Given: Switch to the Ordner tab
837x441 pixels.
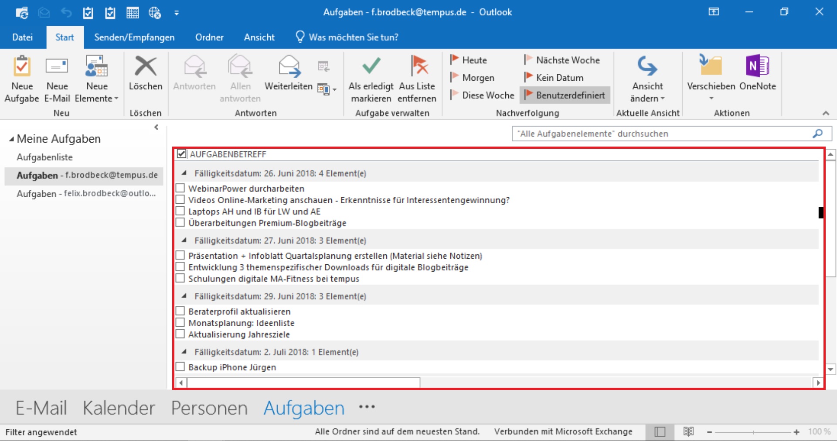Looking at the screenshot, I should tap(209, 37).
